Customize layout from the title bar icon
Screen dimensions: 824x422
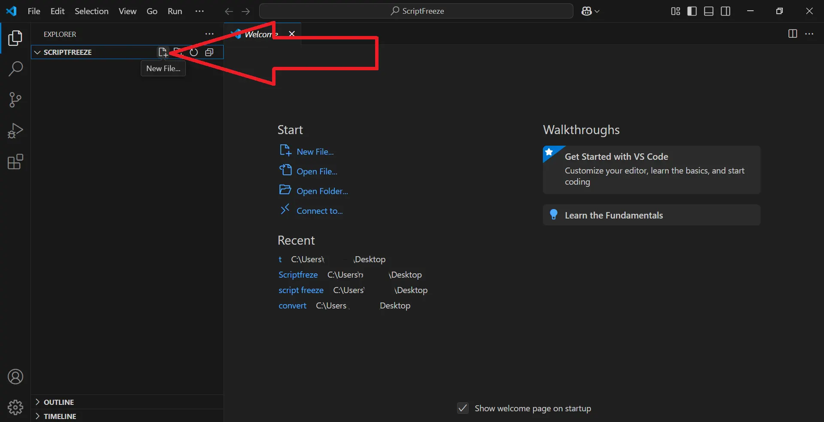(676, 11)
